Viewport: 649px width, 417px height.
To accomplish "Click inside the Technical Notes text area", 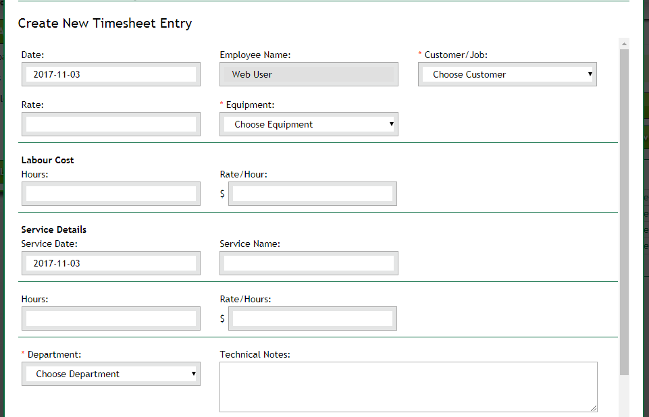I will click(x=408, y=387).
